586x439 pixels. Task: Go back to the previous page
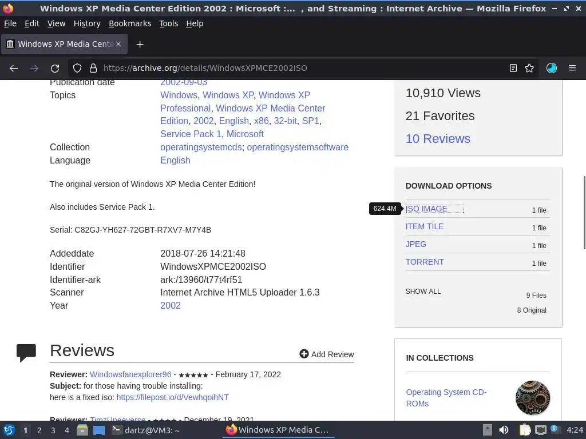[x=14, y=69]
